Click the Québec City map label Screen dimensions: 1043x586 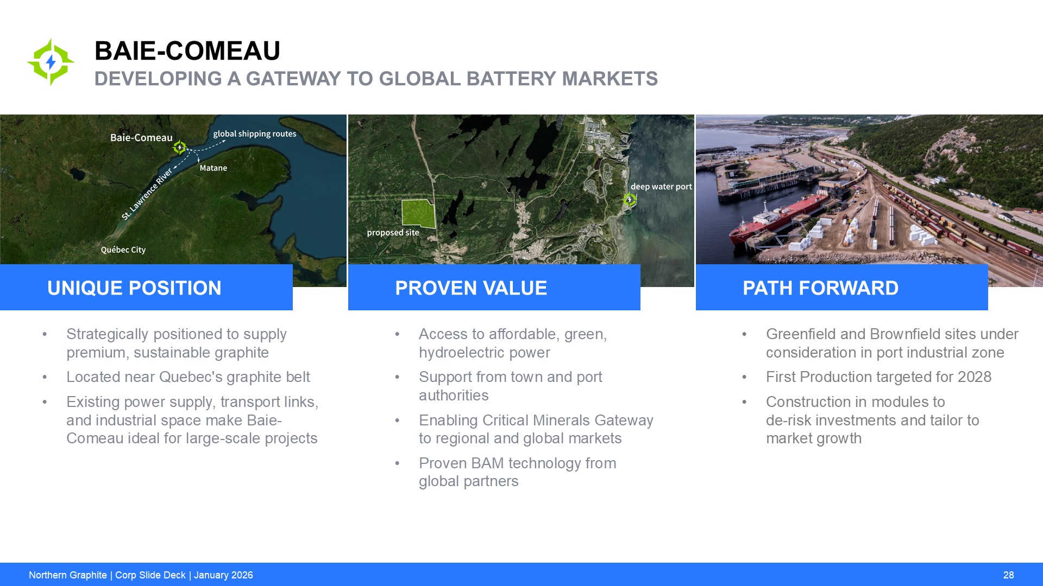point(123,250)
